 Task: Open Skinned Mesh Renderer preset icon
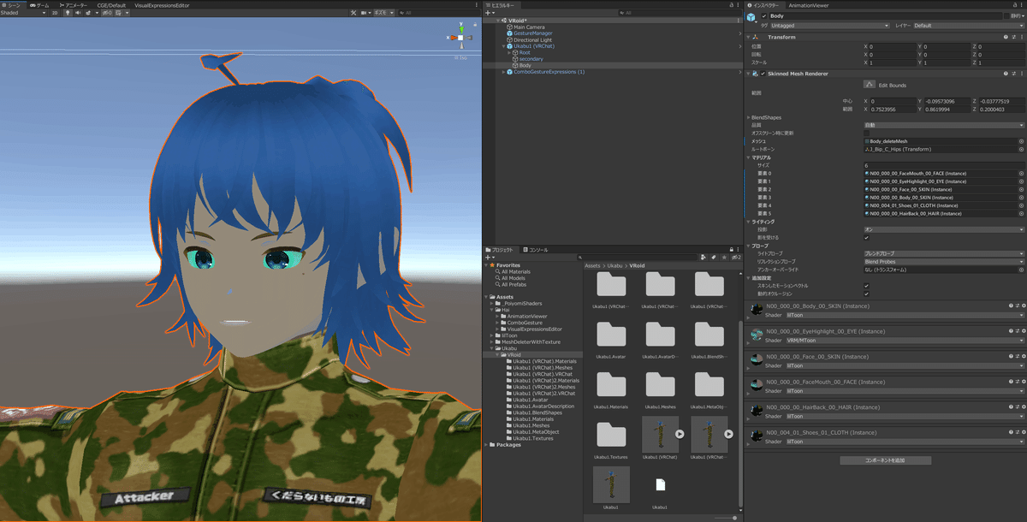pyautogui.click(x=1014, y=74)
